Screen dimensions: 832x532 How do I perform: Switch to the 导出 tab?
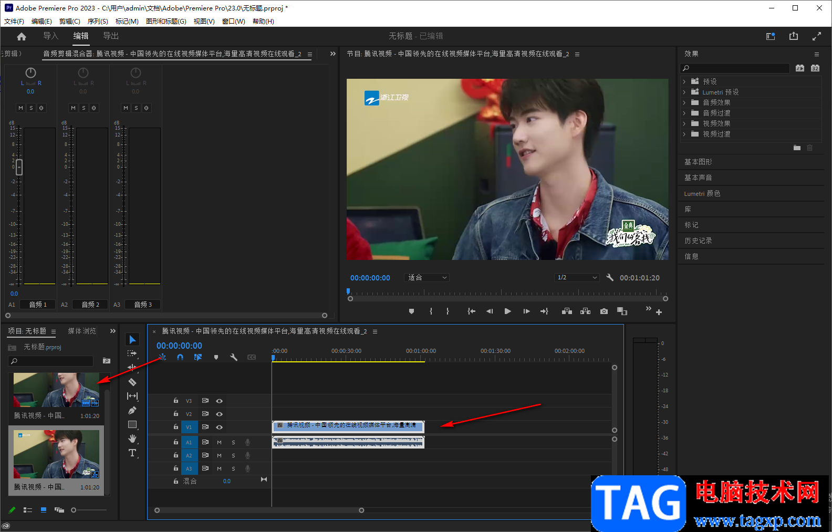pyautogui.click(x=111, y=36)
